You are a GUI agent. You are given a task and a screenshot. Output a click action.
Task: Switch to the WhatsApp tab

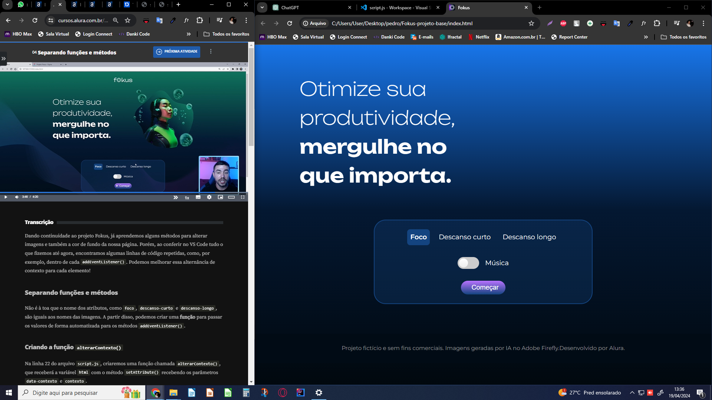click(21, 4)
